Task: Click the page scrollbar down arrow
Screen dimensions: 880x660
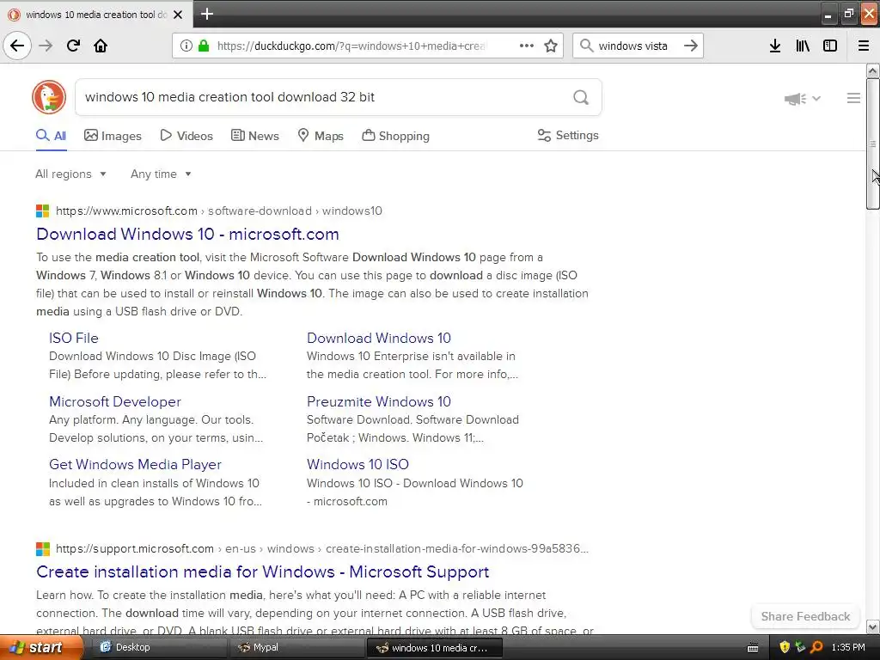Action: pos(872,626)
